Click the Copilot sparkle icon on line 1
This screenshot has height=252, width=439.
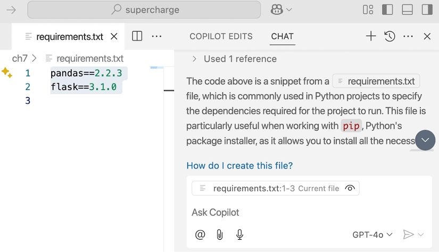(x=7, y=72)
